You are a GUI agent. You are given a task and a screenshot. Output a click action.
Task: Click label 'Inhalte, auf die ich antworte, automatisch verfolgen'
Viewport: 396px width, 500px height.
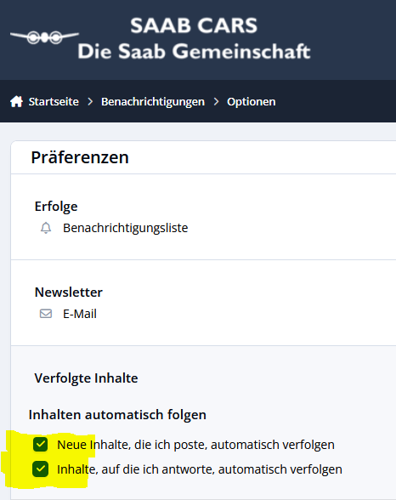200,469
